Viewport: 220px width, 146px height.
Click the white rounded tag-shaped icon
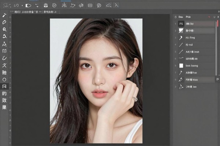28,5
